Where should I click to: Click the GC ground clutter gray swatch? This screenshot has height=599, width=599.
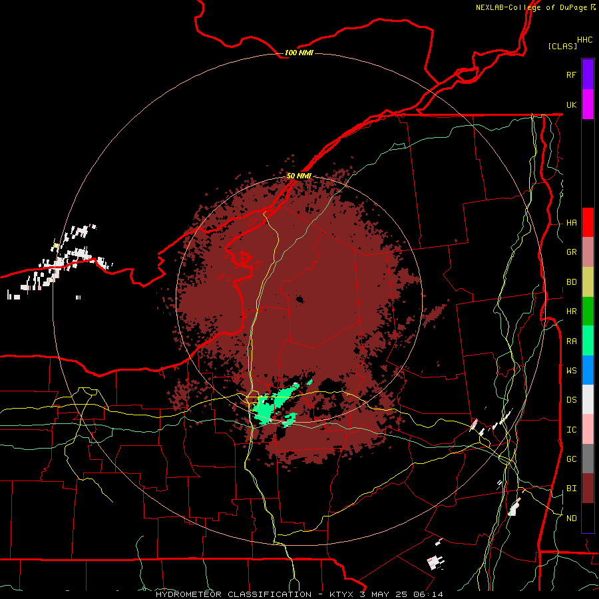point(588,459)
